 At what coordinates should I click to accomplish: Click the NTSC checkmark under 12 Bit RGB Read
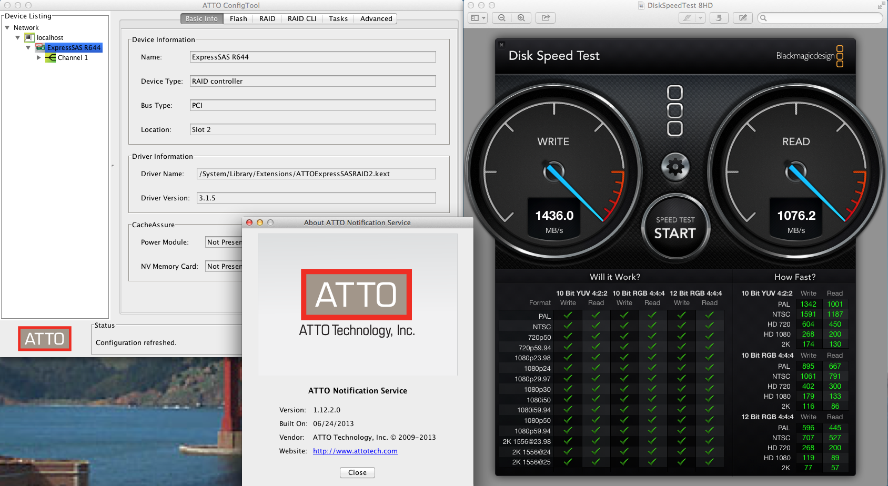point(709,326)
